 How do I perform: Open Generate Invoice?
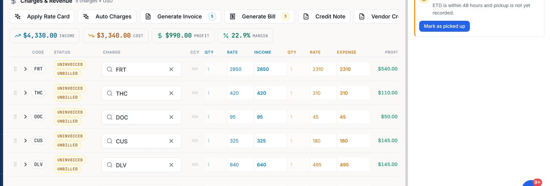point(180,16)
